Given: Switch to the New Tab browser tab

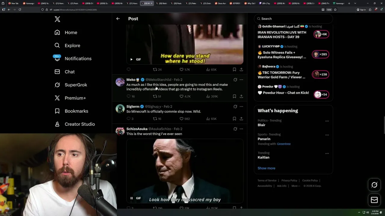Looking at the screenshot, I should click(x=14, y=3).
